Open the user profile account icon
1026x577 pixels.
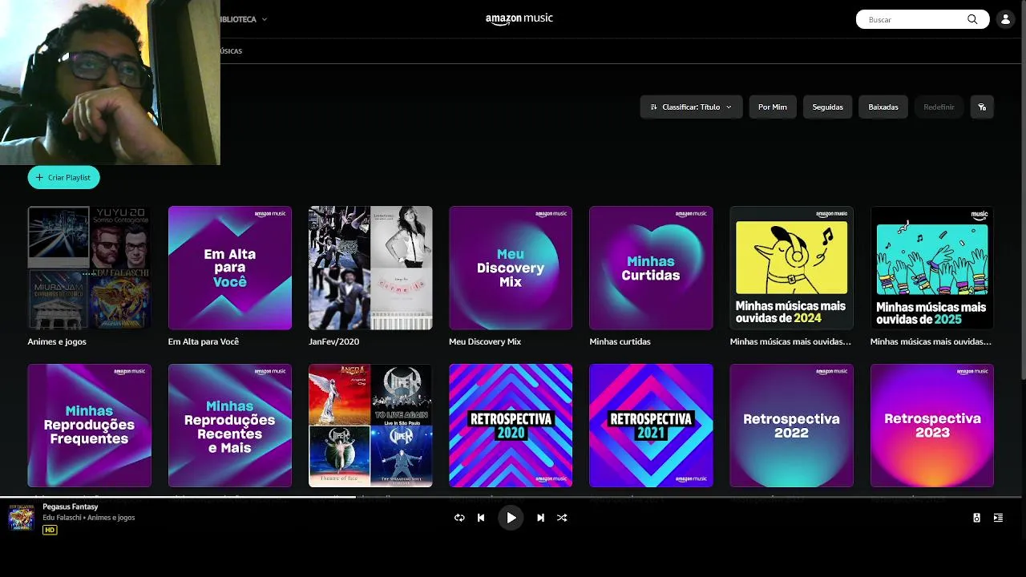click(x=1005, y=19)
